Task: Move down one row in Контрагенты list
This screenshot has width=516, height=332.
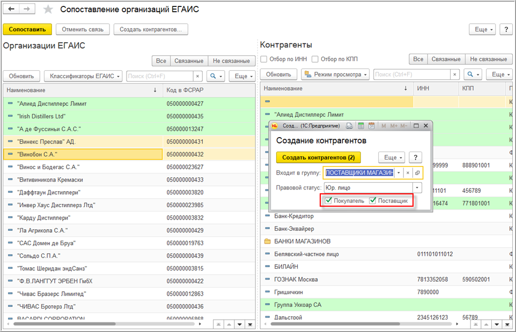Action: coord(497,325)
